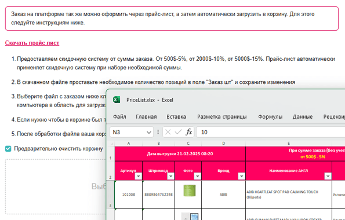Click the formula bar containing 10
The width and height of the screenshot is (345, 220).
pos(271,132)
